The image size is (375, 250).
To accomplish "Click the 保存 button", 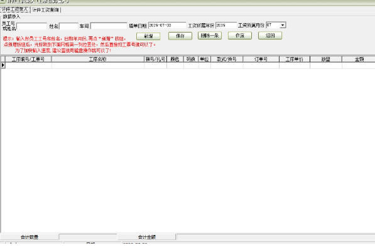I will [x=180, y=36].
